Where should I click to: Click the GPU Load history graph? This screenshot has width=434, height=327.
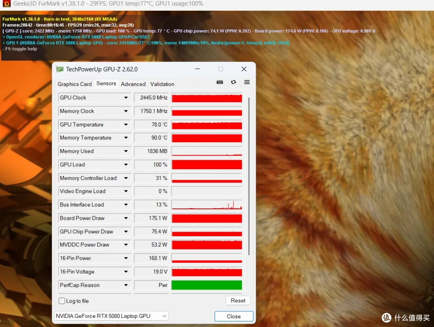(207, 165)
